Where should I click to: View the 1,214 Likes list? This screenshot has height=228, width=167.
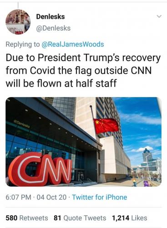(x=130, y=218)
